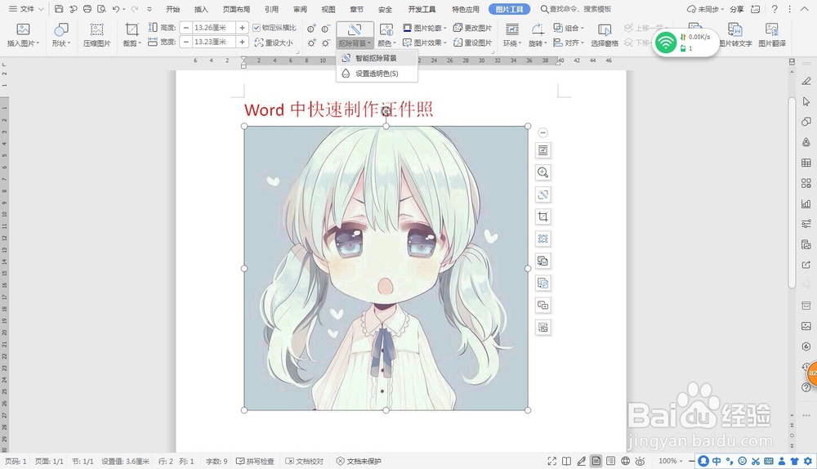The image size is (817, 469).
Task: Open the 对齐 align dropdown
Action: click(x=569, y=42)
